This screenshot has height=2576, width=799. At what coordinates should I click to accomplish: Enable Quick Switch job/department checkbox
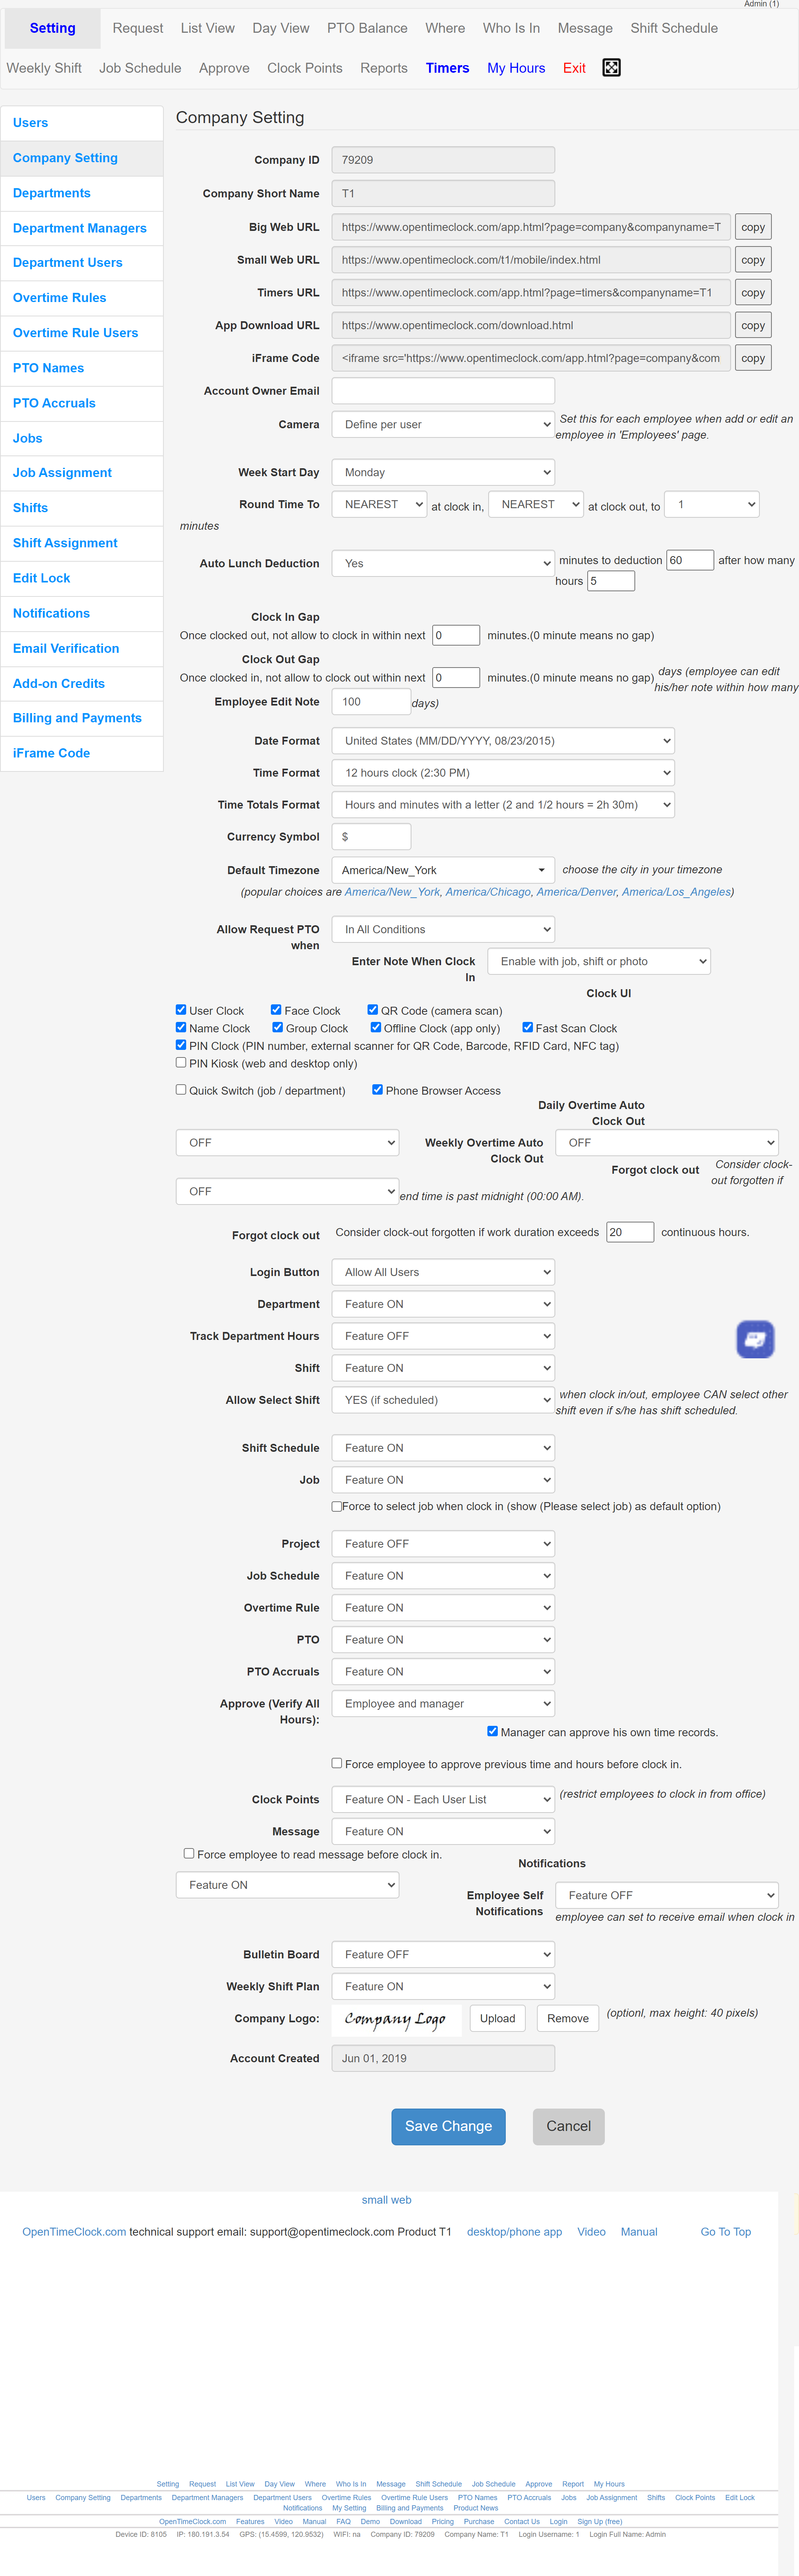coord(181,1089)
